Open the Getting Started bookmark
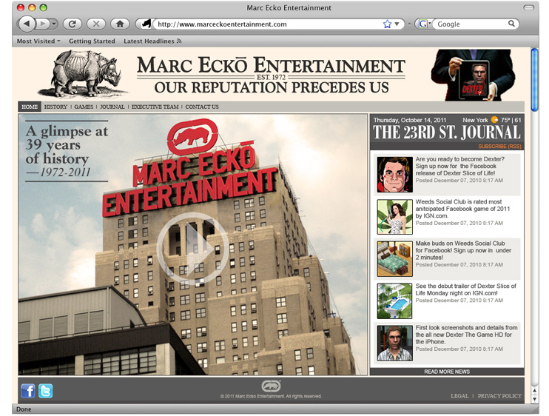 92,41
